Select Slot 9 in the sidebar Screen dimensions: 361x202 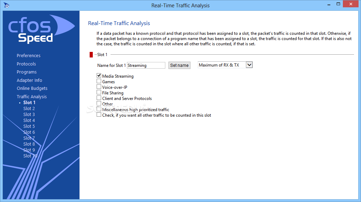click(x=29, y=150)
